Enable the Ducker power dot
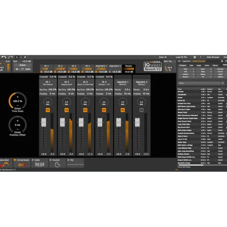Screen dimensions: 227x227 (x=50, y=160)
